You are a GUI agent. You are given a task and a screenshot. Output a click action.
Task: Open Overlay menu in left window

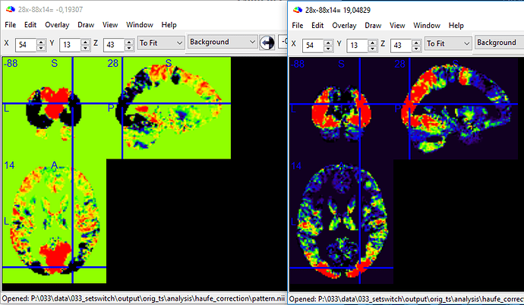57,25
